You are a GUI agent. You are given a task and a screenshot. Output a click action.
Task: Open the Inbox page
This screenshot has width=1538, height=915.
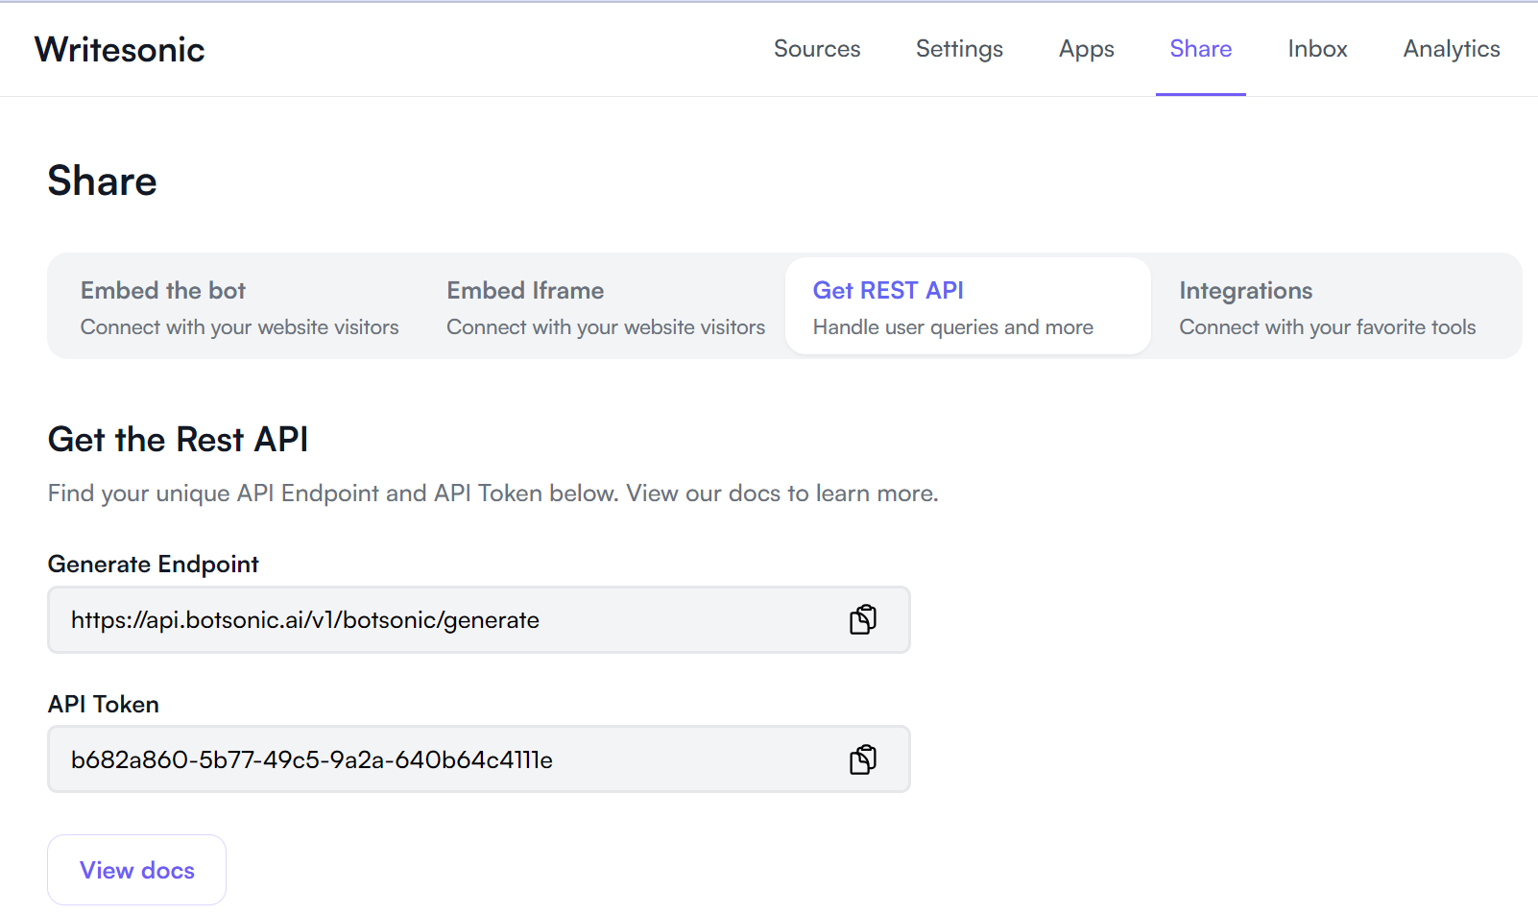[x=1317, y=49]
